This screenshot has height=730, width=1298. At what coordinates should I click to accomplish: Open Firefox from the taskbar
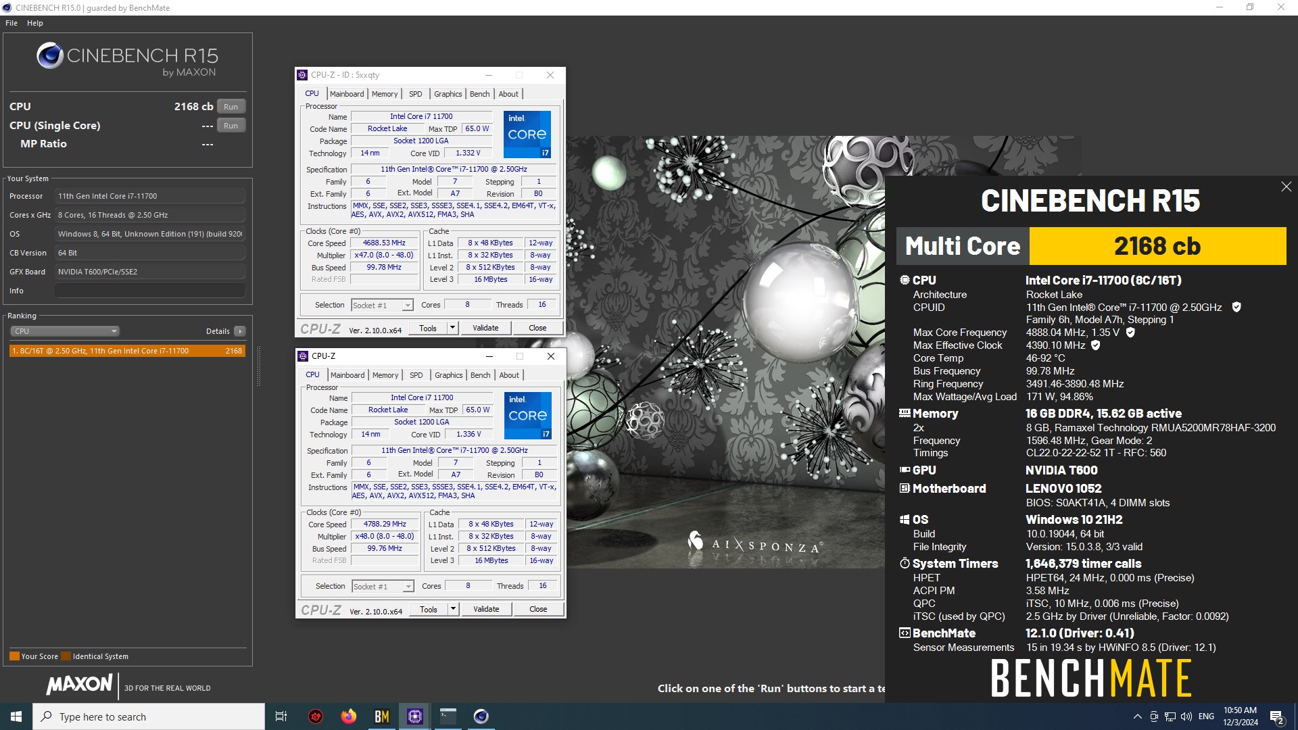[349, 716]
